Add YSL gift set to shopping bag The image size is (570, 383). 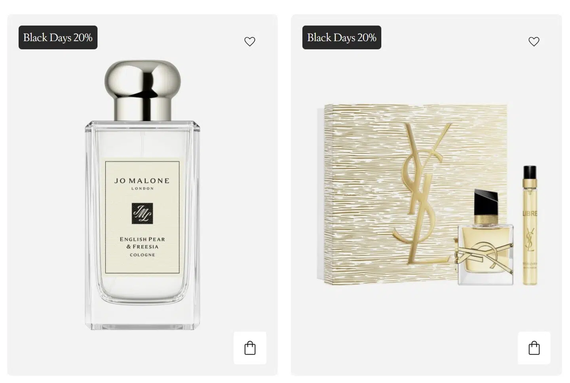click(534, 348)
